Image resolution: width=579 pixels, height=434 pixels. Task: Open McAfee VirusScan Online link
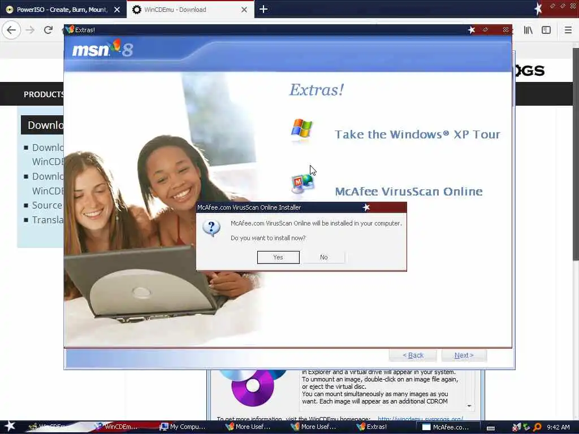[409, 192]
